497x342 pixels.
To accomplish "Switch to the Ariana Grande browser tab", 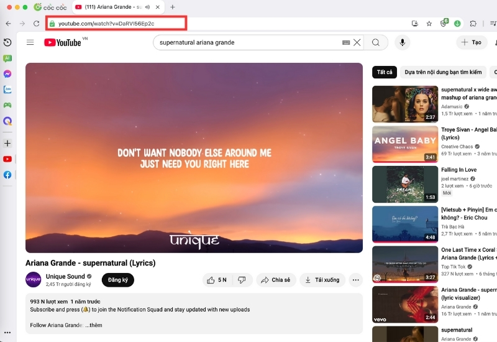I will point(113,7).
